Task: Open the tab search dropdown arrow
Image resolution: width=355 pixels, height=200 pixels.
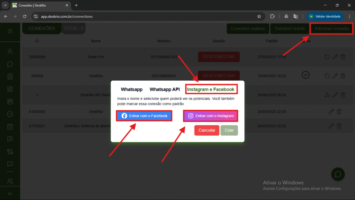Action: [5, 5]
